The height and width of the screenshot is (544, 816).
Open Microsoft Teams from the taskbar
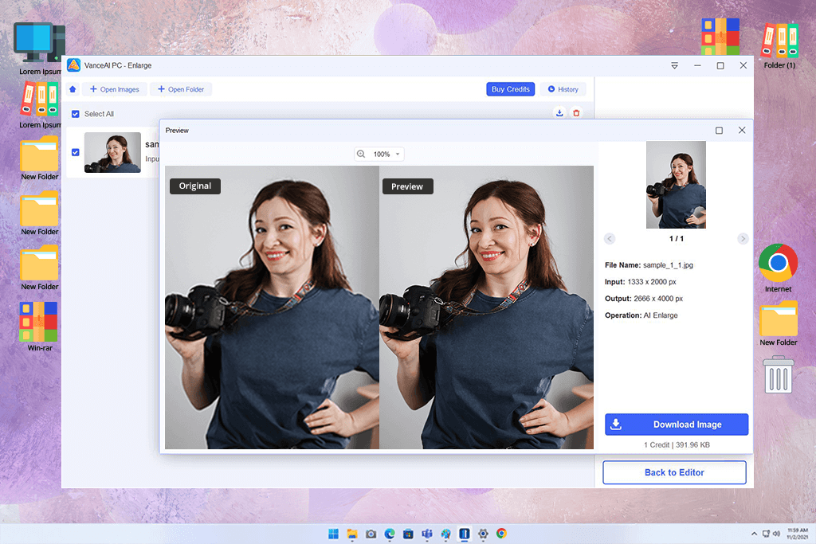427,534
